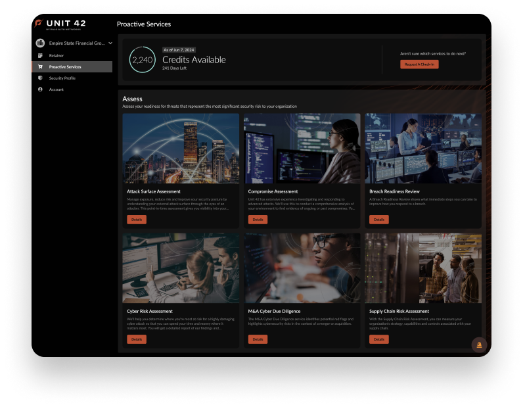Screen dimensions: 523x407
Task: Open Details for Cyber Risk Assessment
Action: (x=137, y=339)
